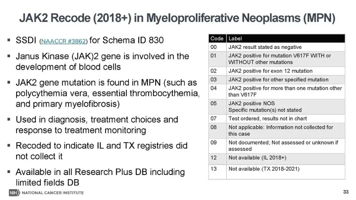Click row 05 JAK2 positive NOS
Viewport: 356px width, 200px height.
[277, 107]
